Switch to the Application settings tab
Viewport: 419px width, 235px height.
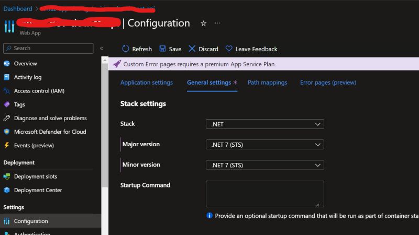tap(147, 83)
